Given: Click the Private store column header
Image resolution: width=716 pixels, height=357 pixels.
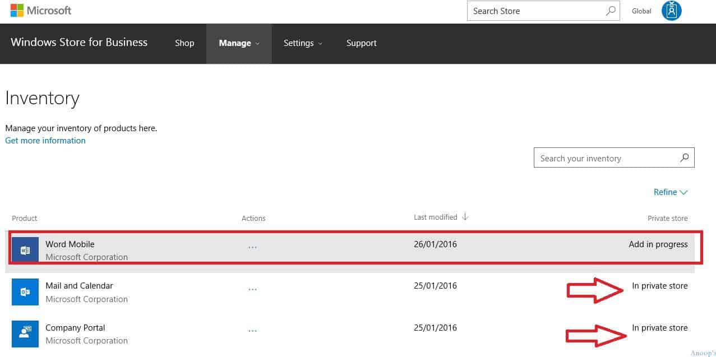Looking at the screenshot, I should click(667, 218).
